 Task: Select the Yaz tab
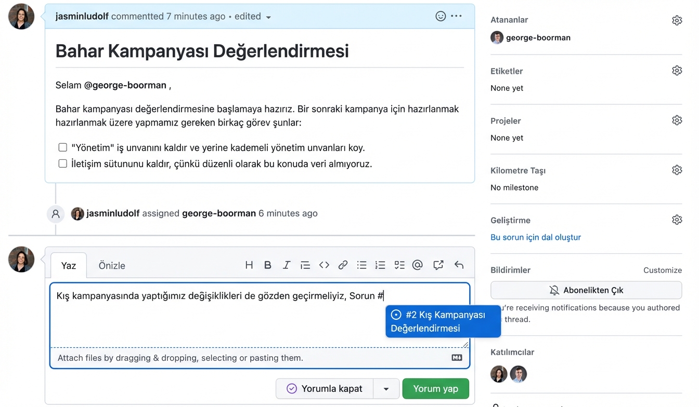point(68,265)
